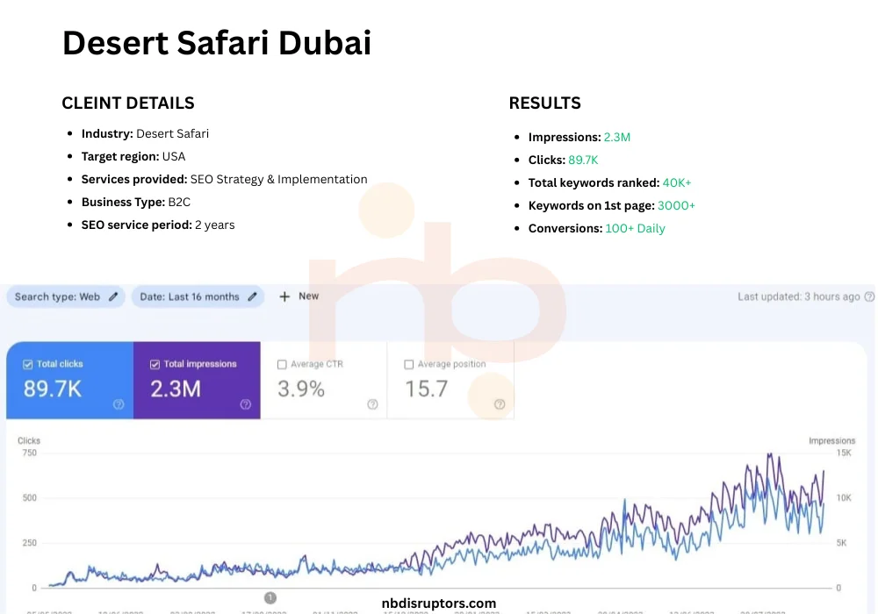The width and height of the screenshot is (878, 614).
Task: Click help icon in Average position card
Action: coord(500,404)
